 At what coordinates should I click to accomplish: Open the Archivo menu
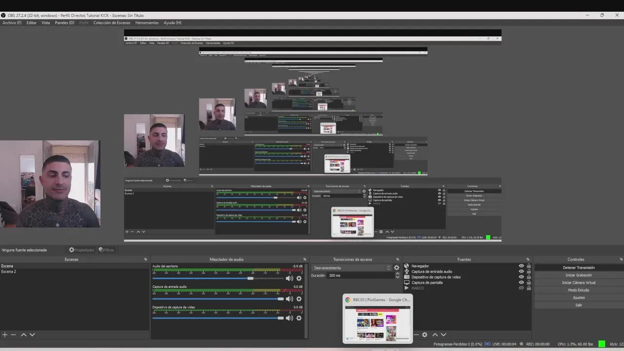tap(12, 23)
